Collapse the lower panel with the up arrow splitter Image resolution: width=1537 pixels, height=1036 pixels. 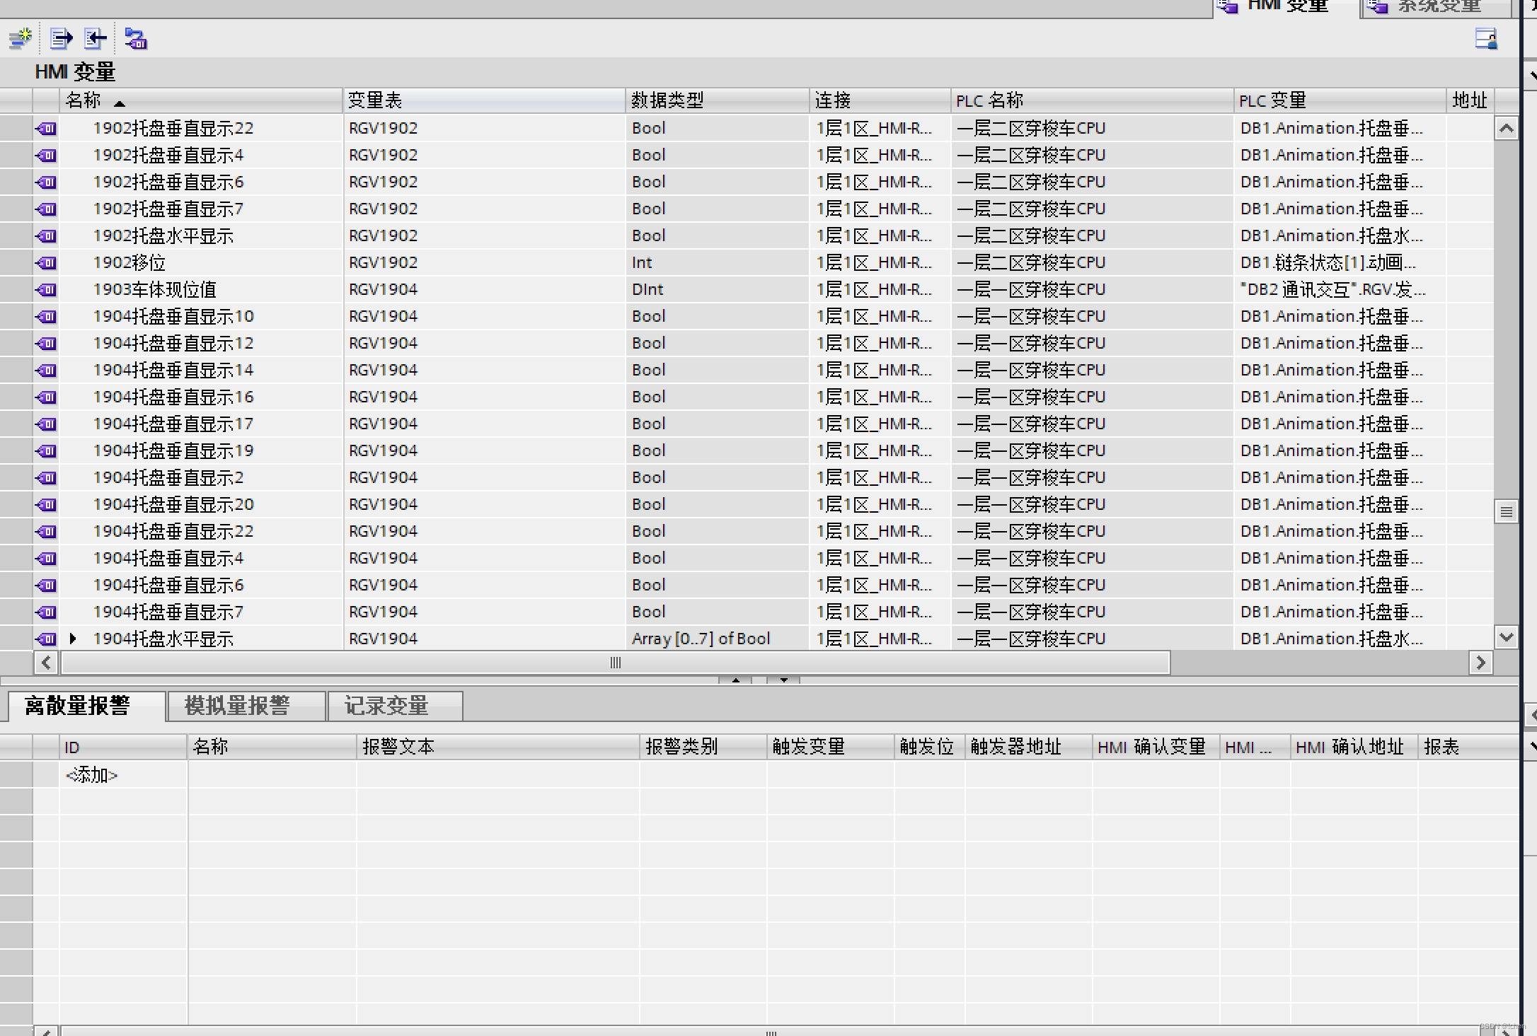point(736,680)
